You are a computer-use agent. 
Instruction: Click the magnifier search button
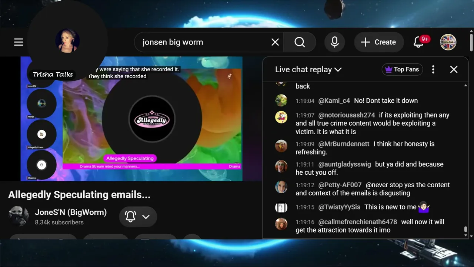tap(300, 42)
